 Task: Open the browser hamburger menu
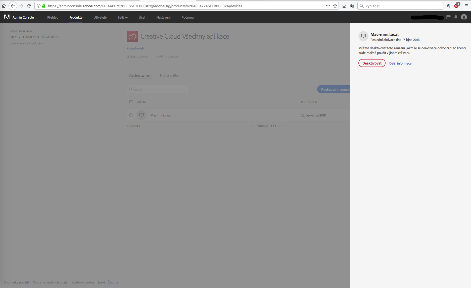pyautogui.click(x=466, y=6)
